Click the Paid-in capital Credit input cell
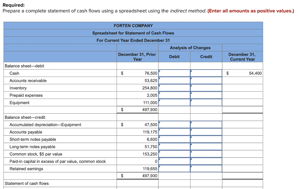 coord(206,161)
